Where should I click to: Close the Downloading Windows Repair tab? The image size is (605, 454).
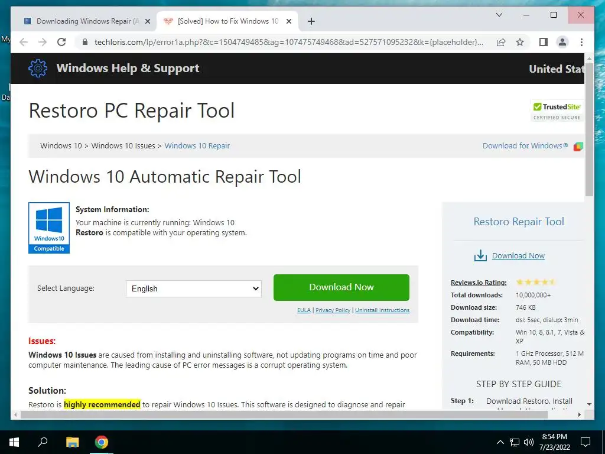147,21
